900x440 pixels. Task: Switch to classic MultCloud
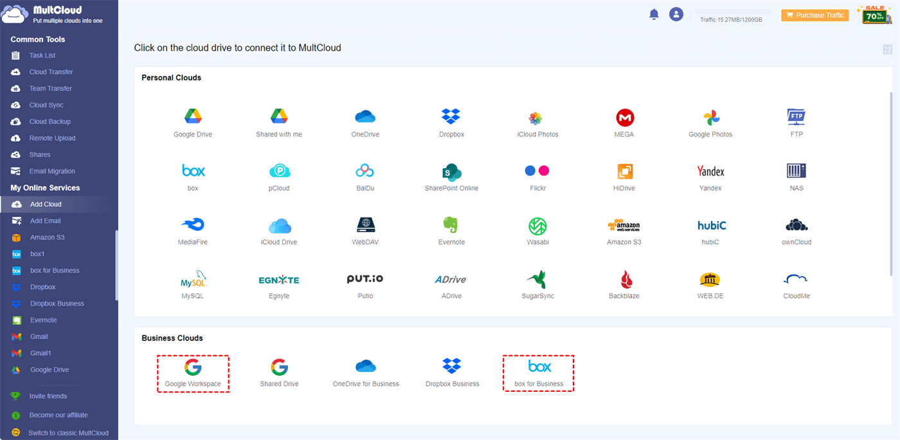(x=69, y=433)
